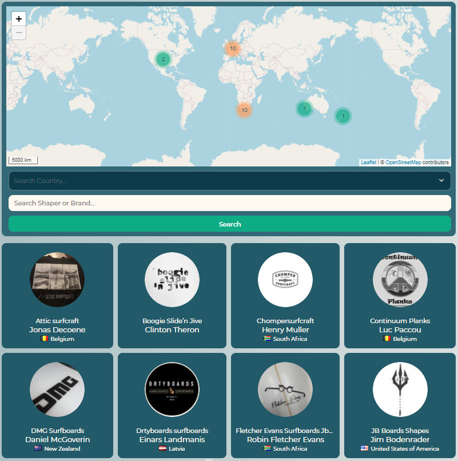The height and width of the screenshot is (461, 458).
Task: Click the New Zealand flag under Daniel McGoverin
Action: 38,448
